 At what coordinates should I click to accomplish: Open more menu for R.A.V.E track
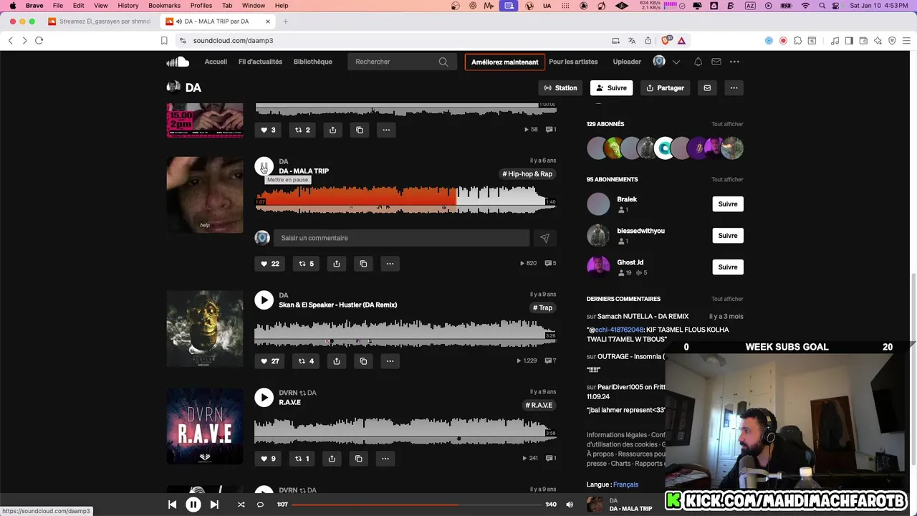[385, 459]
